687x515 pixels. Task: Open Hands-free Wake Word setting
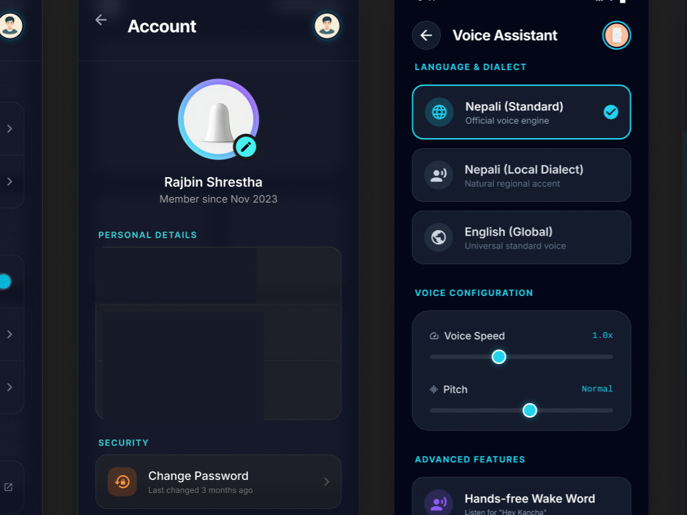[x=521, y=496]
